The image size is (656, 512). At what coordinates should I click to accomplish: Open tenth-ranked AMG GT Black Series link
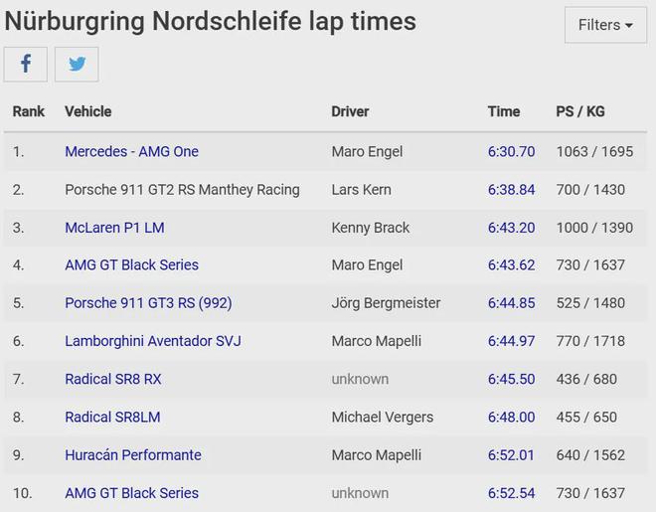132,493
